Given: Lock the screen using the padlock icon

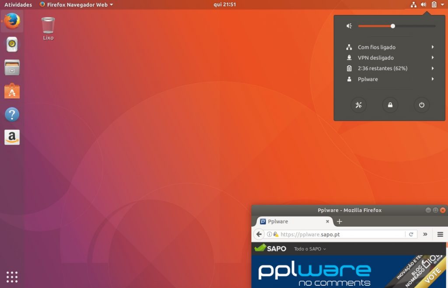Looking at the screenshot, I should (x=390, y=105).
